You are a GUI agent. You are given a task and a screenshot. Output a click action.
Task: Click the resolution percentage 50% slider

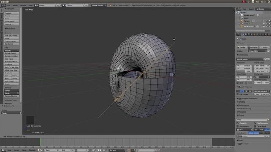(244, 71)
